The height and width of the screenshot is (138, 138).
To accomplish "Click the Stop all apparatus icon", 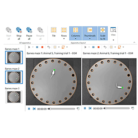I will pyautogui.click(x=19, y=30).
